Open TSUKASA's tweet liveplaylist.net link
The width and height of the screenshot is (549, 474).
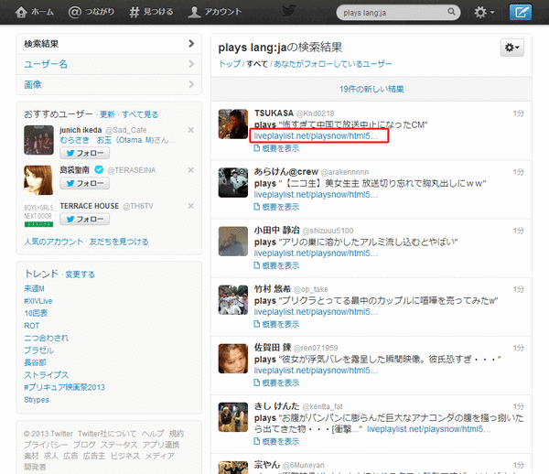pyautogui.click(x=317, y=135)
